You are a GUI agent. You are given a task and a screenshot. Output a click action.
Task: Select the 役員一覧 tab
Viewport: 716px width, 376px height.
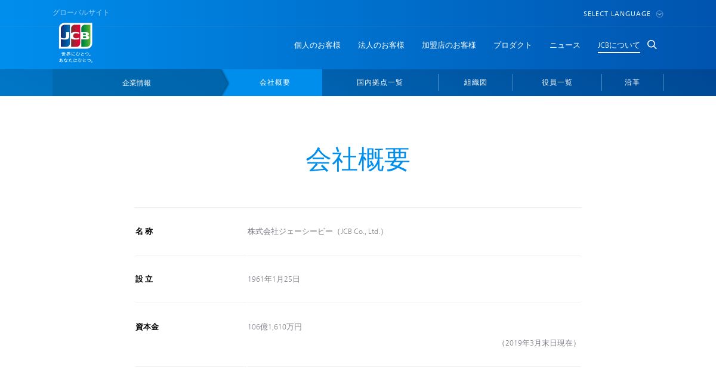557,82
